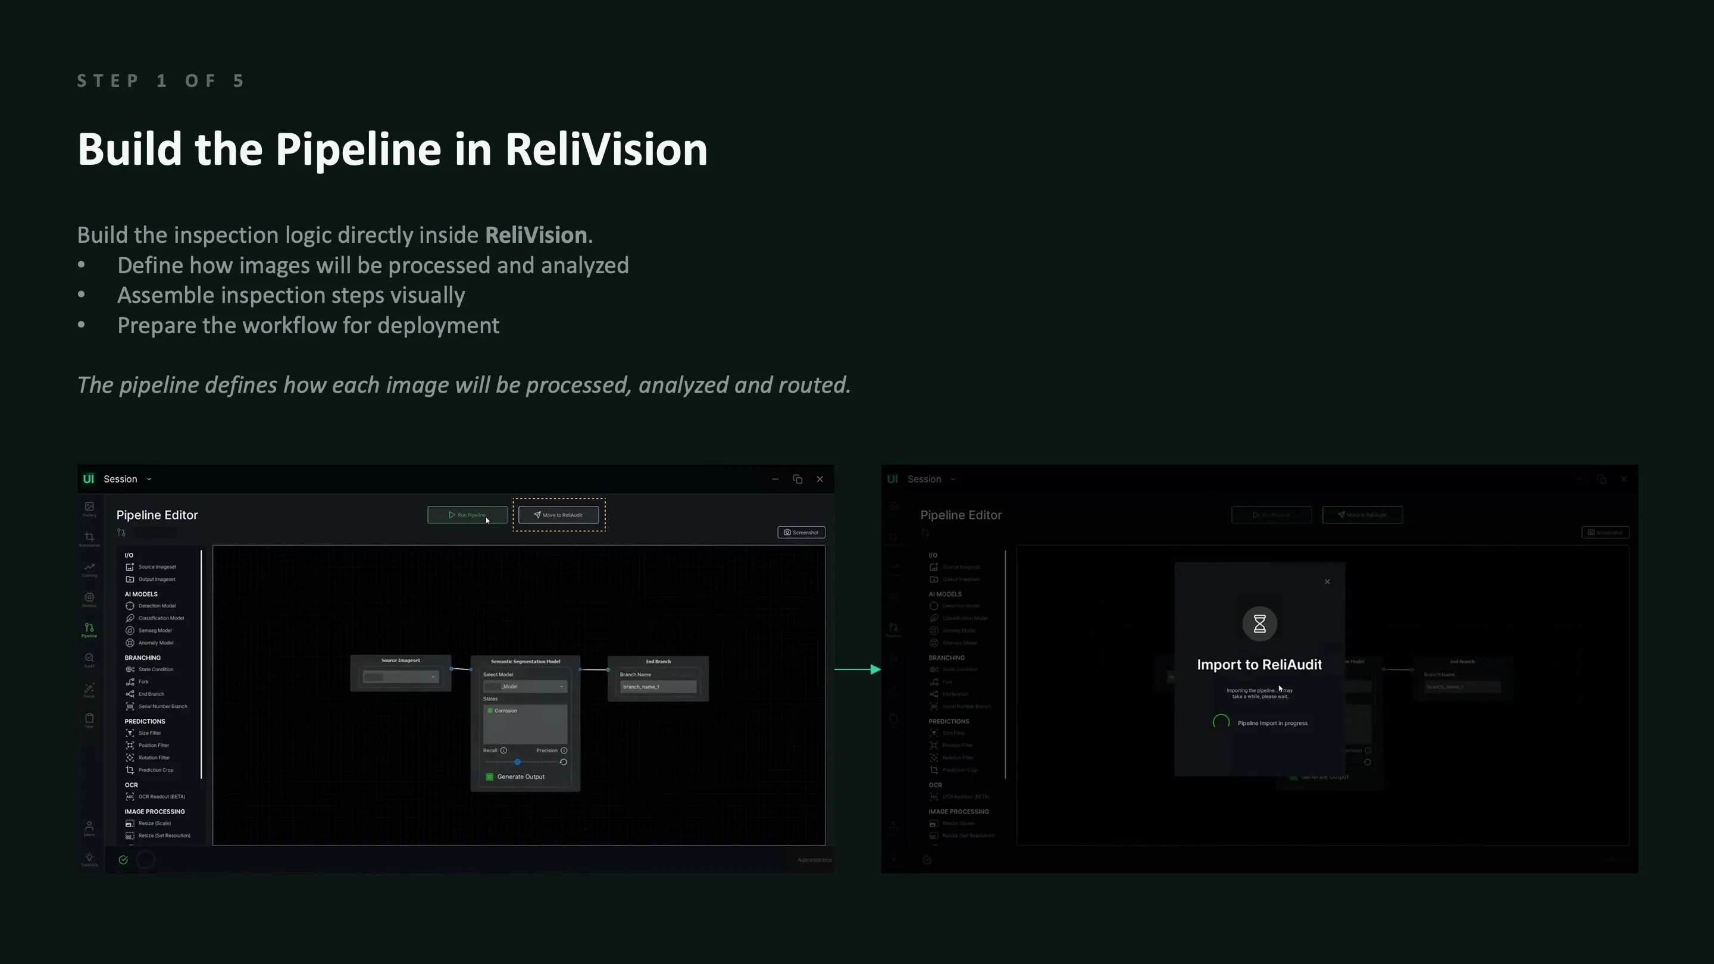This screenshot has width=1714, height=964.
Task: Open Audit in the left window's sidebar
Action: (x=89, y=660)
